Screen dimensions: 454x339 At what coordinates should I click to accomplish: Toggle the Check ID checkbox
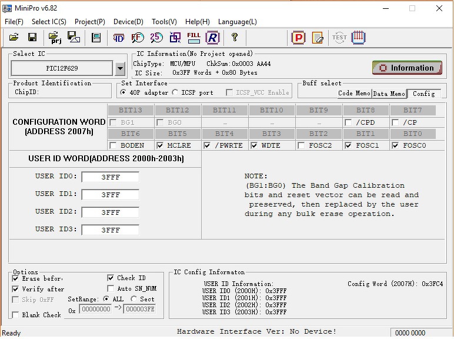point(111,278)
